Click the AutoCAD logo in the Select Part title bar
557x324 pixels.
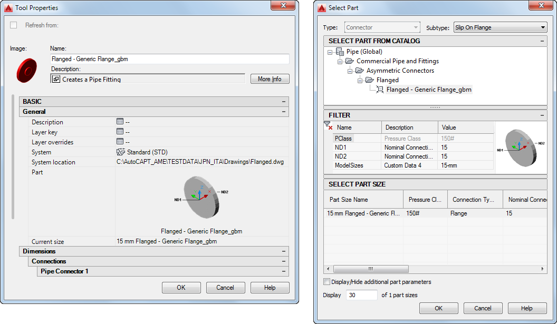pyautogui.click(x=322, y=7)
